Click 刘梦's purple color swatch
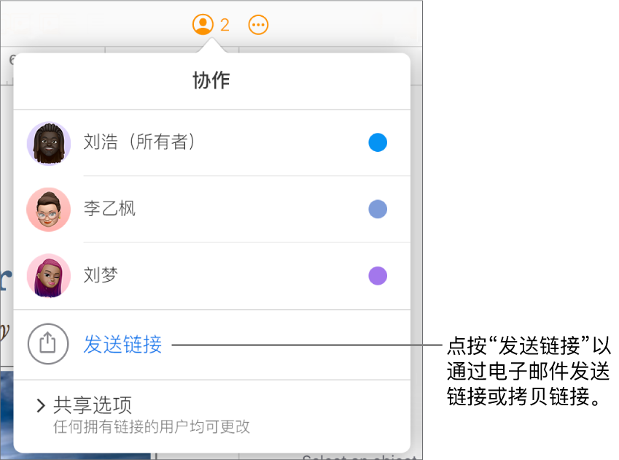619x460 pixels. click(x=378, y=276)
